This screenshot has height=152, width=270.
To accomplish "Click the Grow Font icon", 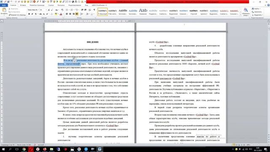I will [49, 10].
